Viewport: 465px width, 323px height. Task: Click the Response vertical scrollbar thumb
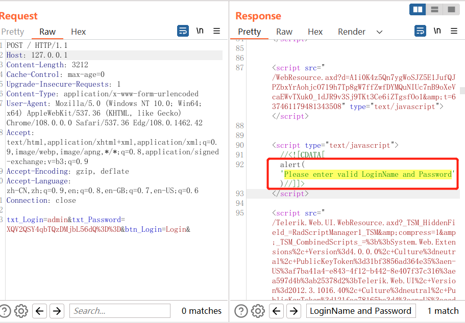coord(462,90)
